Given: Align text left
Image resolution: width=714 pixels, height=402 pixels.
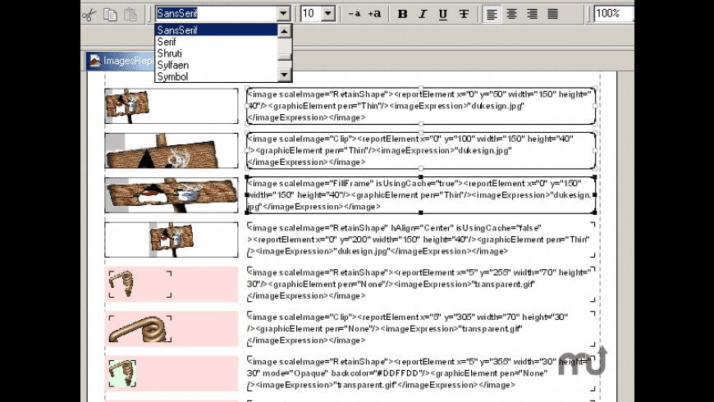Looking at the screenshot, I should [x=492, y=14].
